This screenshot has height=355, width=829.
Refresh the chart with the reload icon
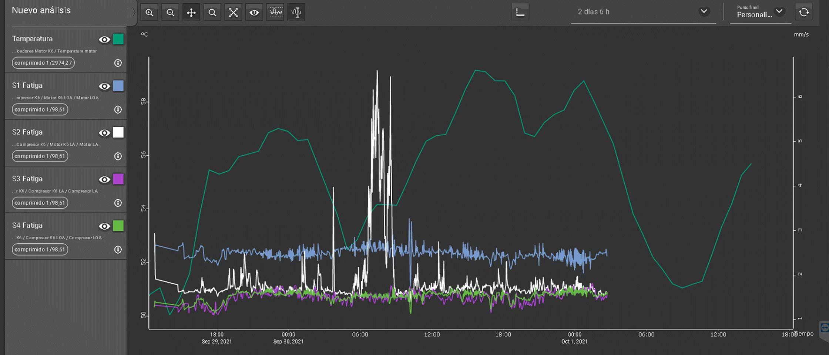pyautogui.click(x=803, y=12)
